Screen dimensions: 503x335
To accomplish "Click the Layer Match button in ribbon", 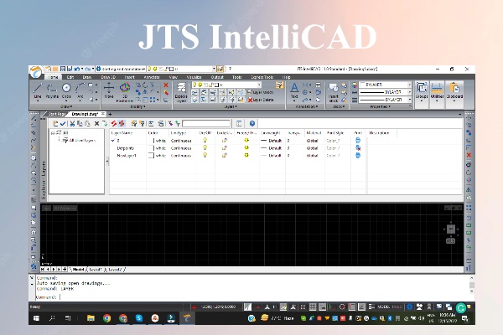I will click(x=261, y=92).
